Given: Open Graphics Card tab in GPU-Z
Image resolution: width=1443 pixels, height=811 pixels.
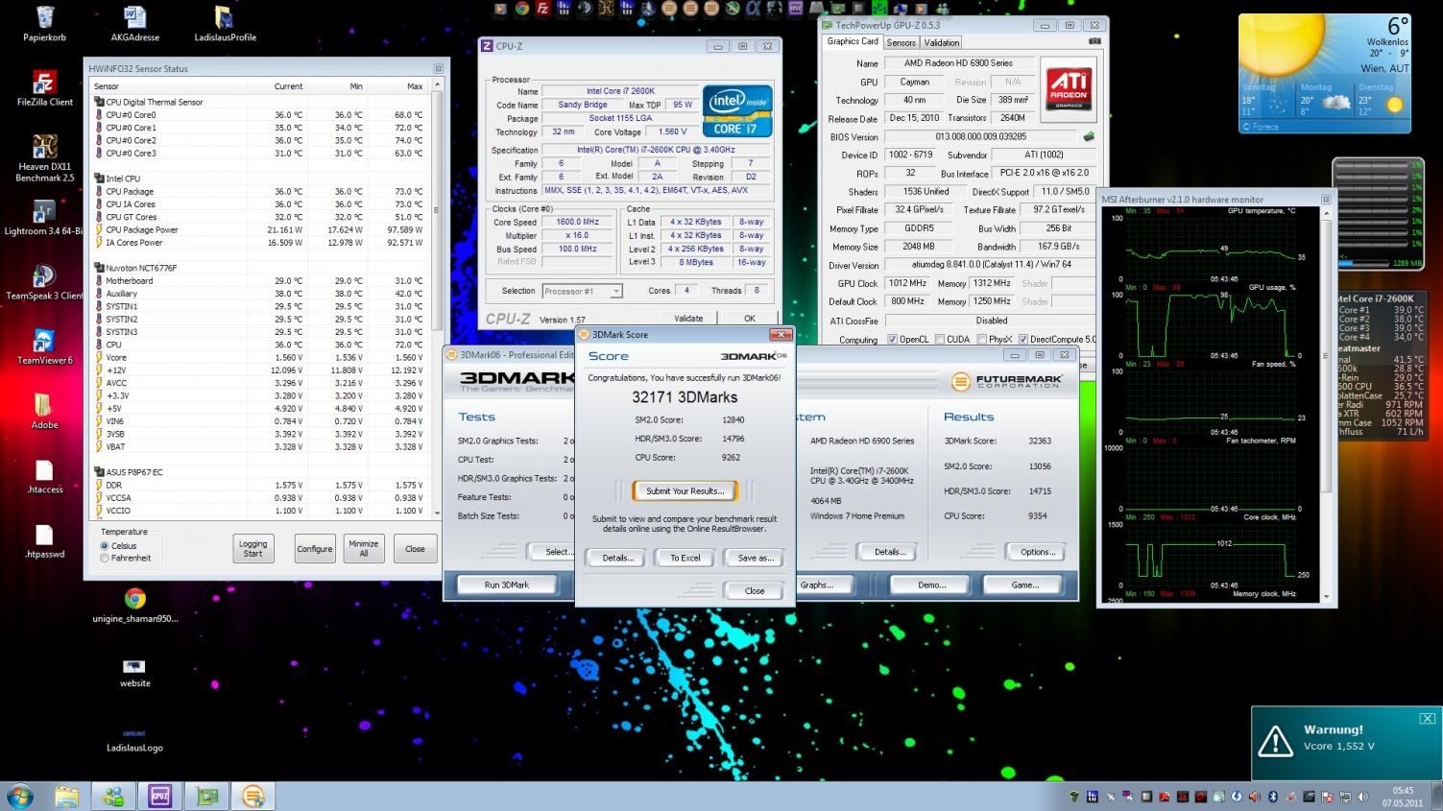Looking at the screenshot, I should point(853,41).
